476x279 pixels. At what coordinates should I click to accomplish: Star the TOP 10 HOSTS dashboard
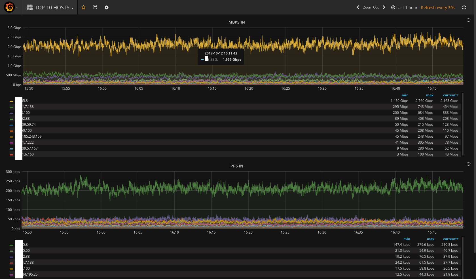click(83, 7)
